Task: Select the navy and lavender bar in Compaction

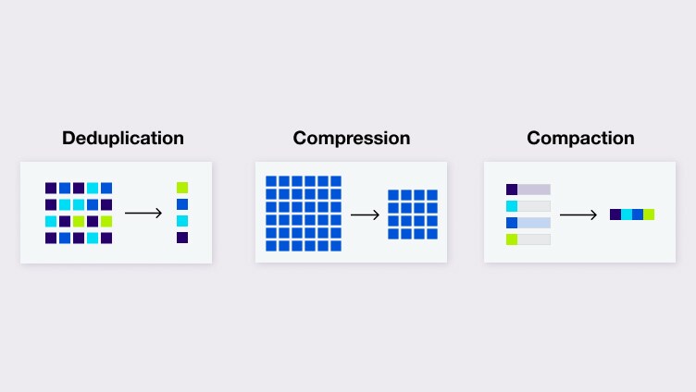Action: tap(528, 190)
